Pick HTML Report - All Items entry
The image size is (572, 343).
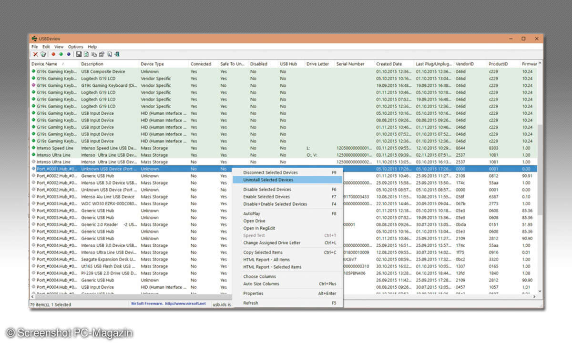pyautogui.click(x=266, y=260)
